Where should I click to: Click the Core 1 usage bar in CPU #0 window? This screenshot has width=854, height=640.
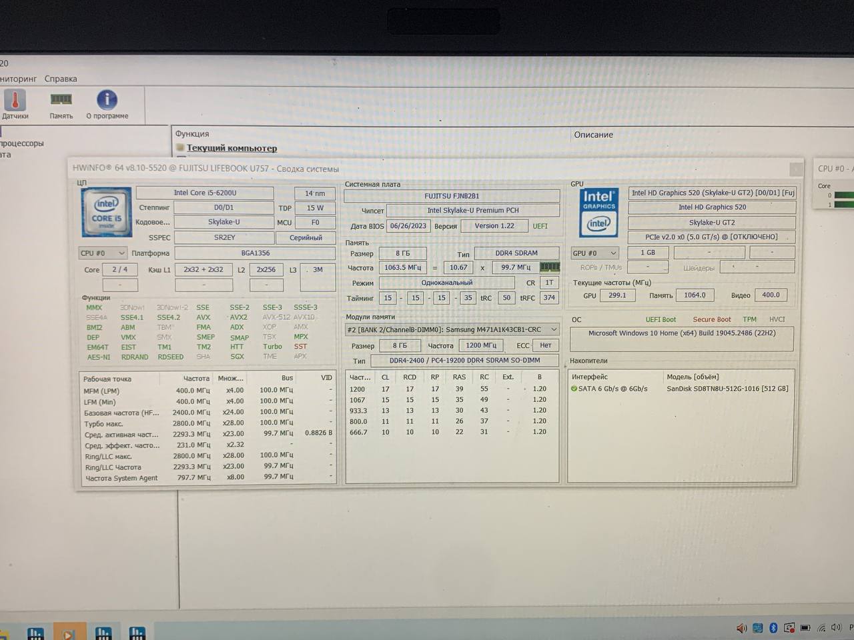click(844, 205)
